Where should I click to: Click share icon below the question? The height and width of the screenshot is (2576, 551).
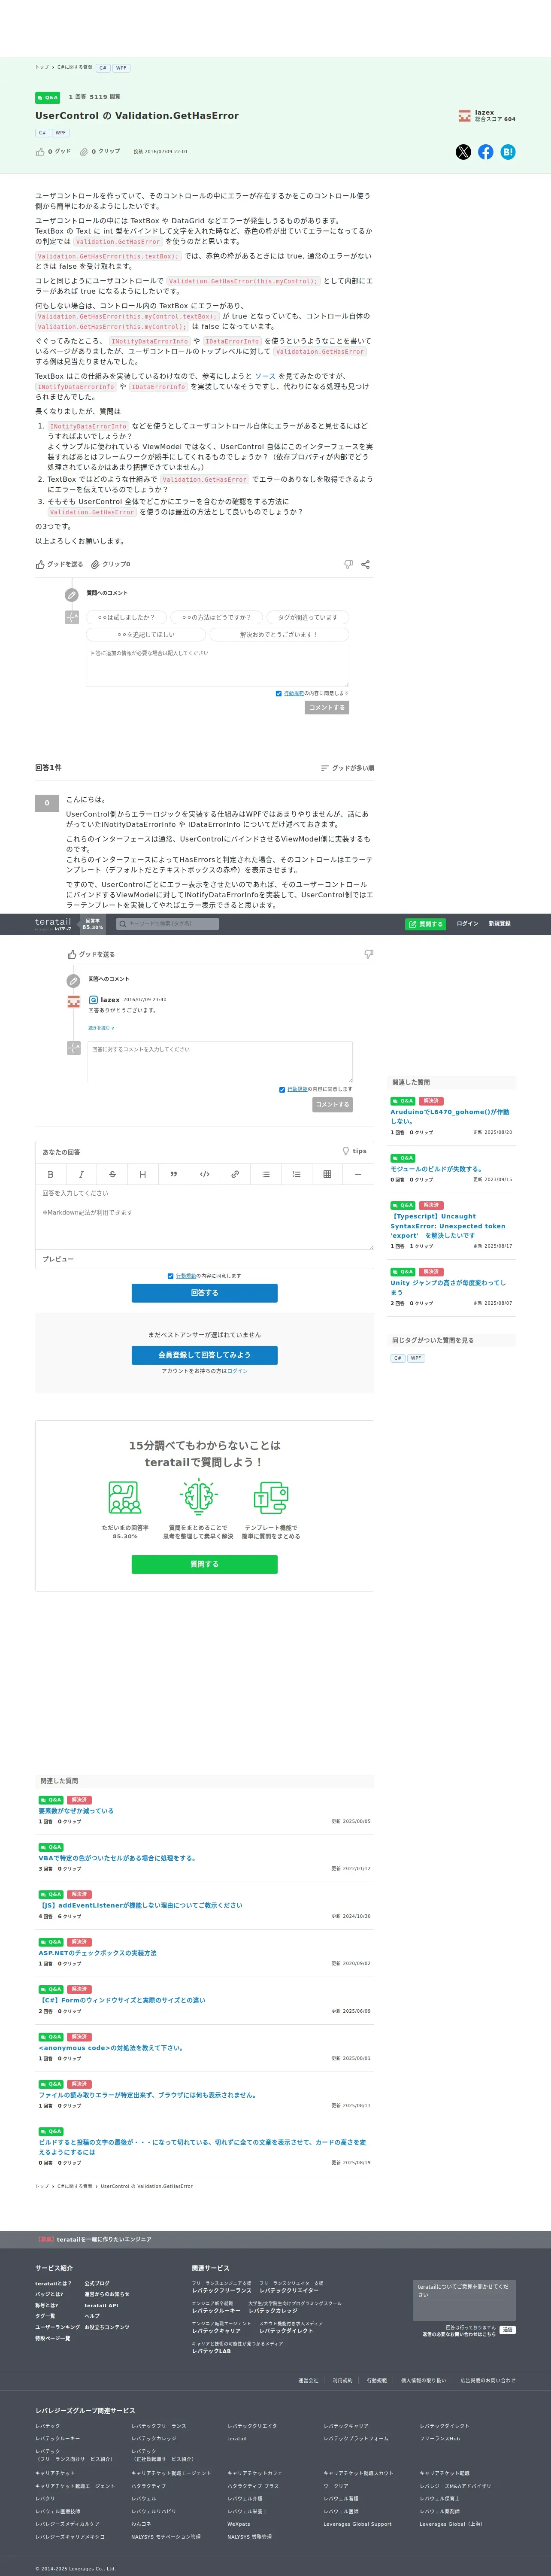click(365, 564)
